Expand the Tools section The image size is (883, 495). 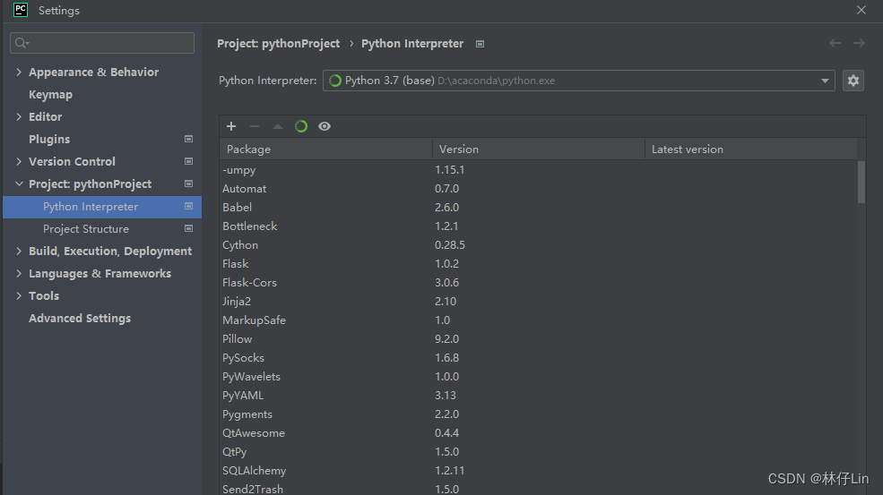click(x=19, y=296)
